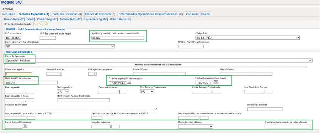Viewport: 320px width, 136px height.
Task: Click the Nº Registros (desglose) field
Action: [92, 74]
